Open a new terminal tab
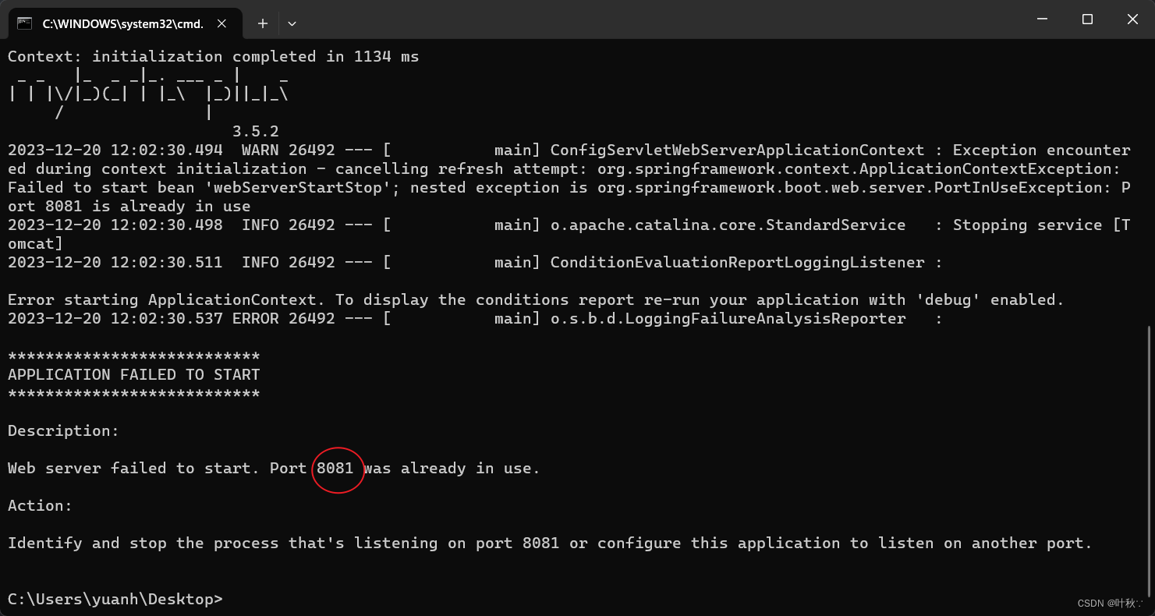This screenshot has width=1155, height=616. point(263,23)
